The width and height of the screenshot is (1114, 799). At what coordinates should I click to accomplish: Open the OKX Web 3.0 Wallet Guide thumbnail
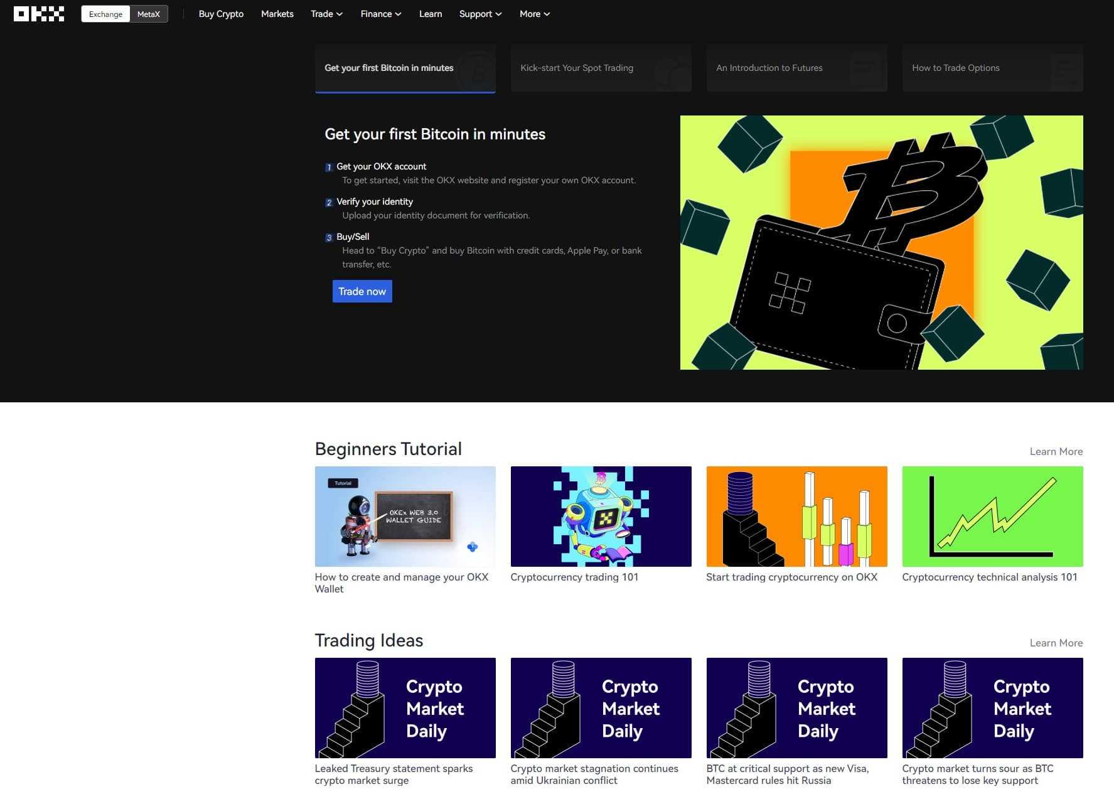click(405, 516)
